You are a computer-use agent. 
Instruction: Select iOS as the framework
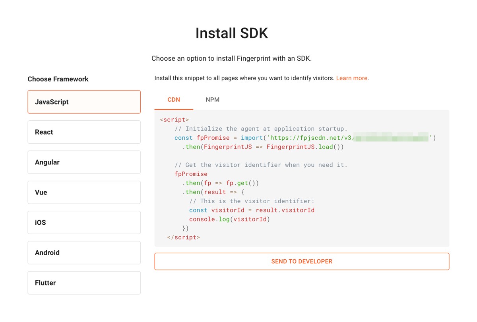84,222
